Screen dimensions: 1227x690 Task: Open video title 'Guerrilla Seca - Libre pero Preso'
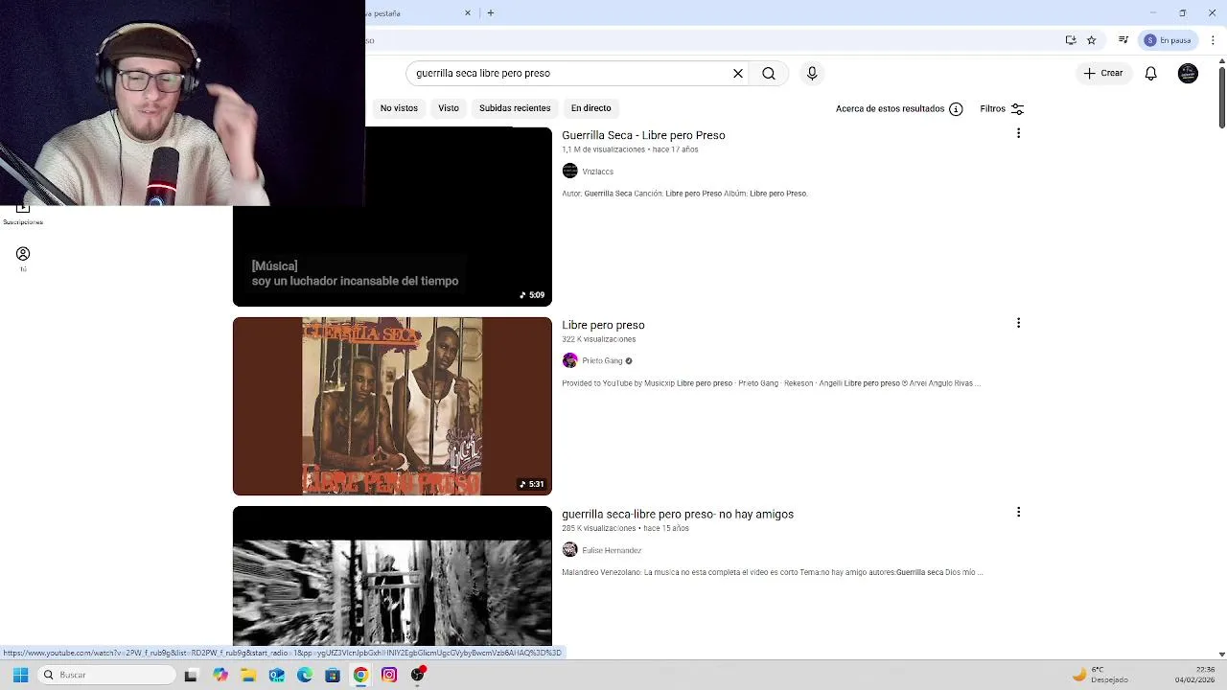coord(643,135)
